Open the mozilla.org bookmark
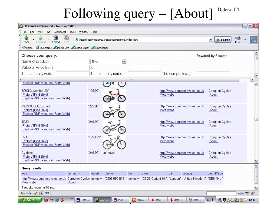The image size is (277, 208). pos(61,48)
